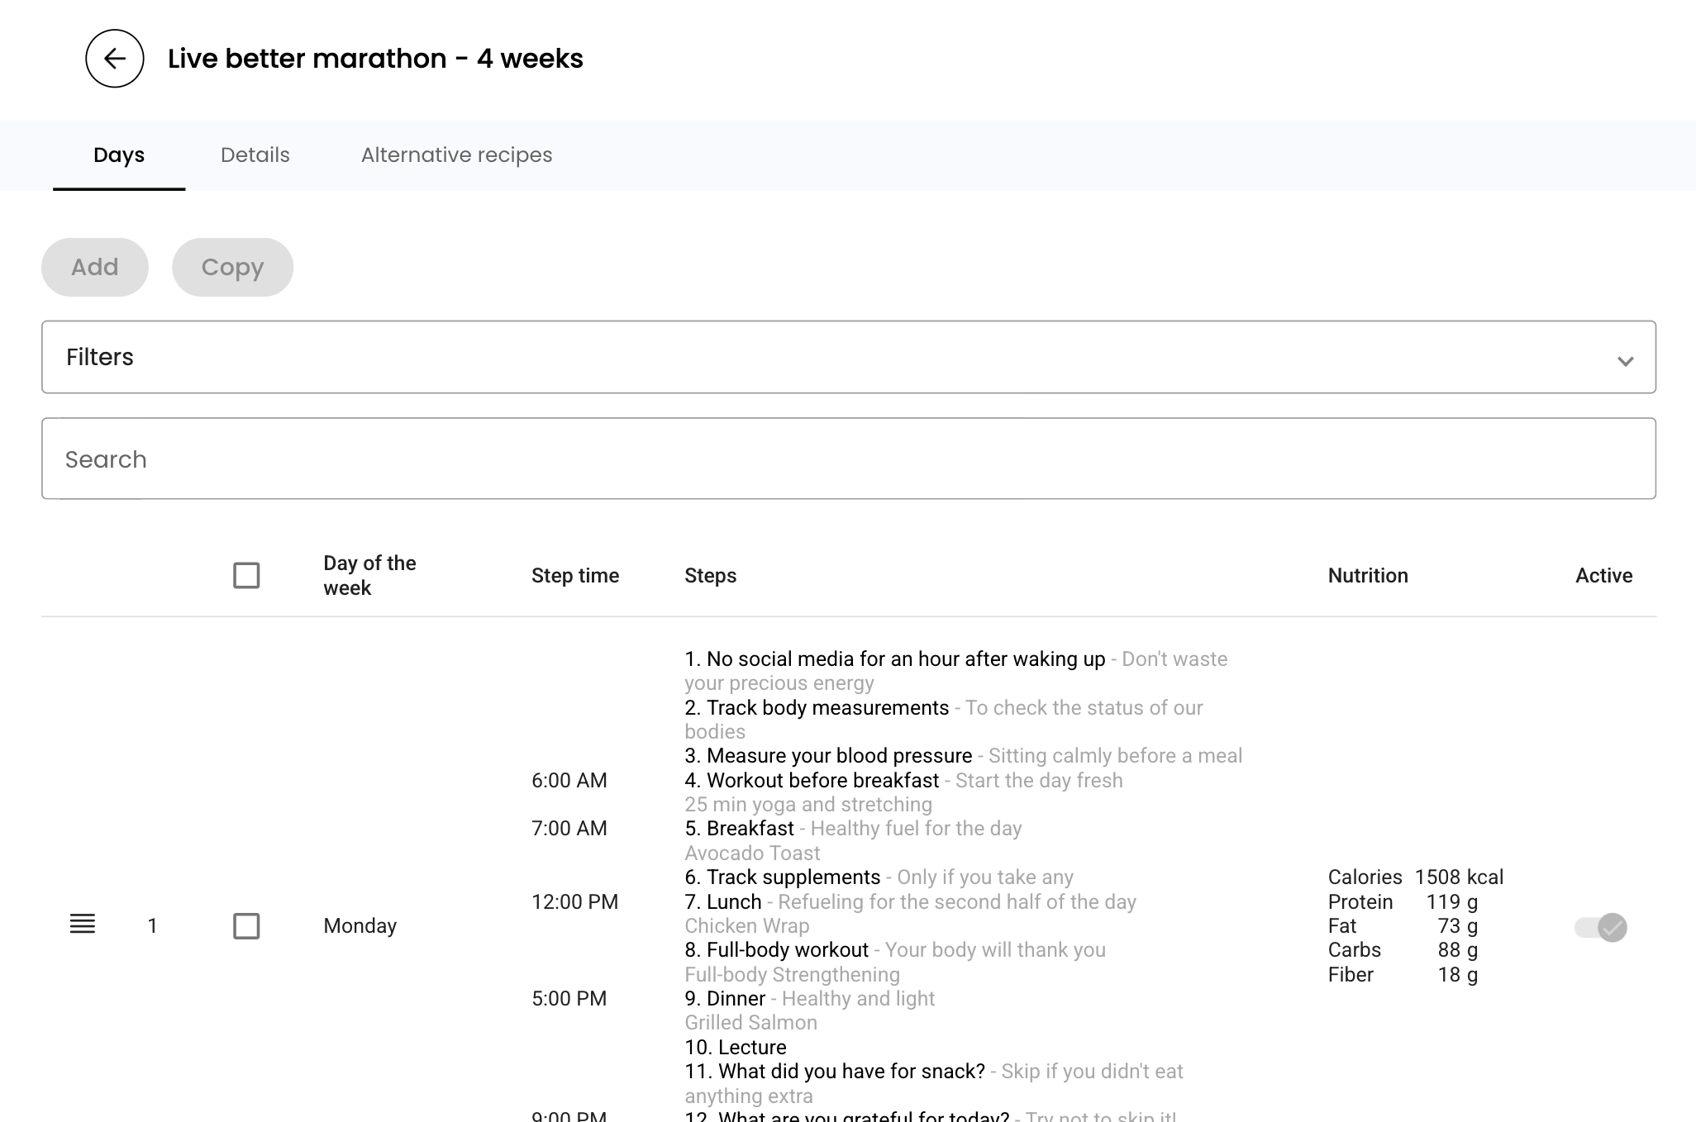Click the Nutrition column header
Viewport: 1696px width, 1122px height.
click(1367, 576)
